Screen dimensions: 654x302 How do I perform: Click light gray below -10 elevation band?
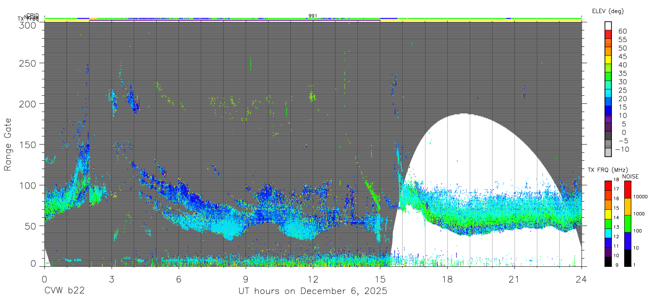pos(608,152)
